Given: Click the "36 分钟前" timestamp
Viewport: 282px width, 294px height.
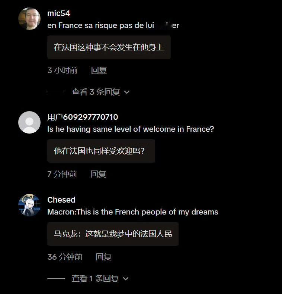Looking at the screenshot, I should pyautogui.click(x=65, y=257).
